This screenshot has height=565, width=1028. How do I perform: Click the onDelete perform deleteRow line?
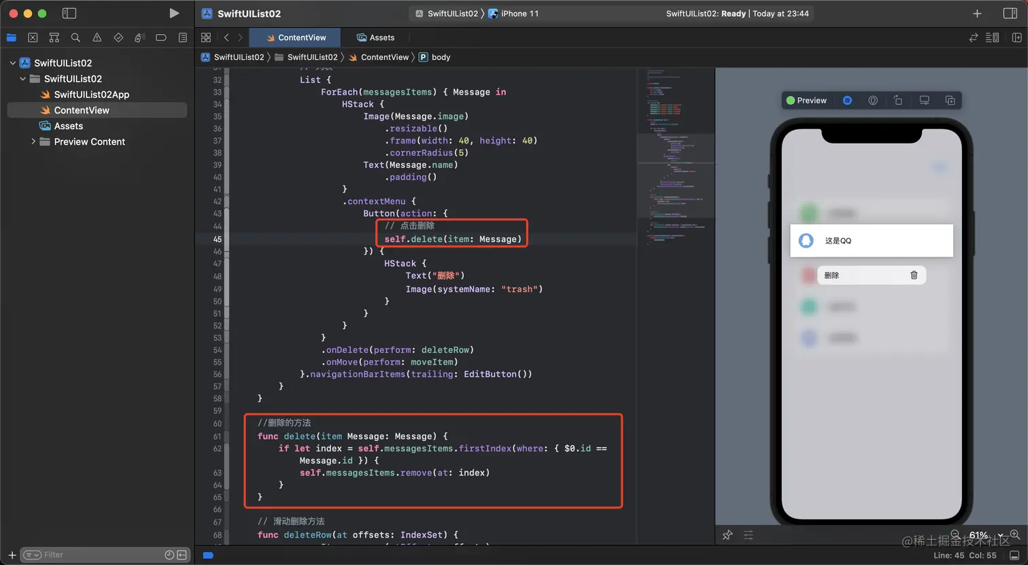tap(398, 350)
